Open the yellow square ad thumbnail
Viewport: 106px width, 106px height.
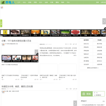5,33
